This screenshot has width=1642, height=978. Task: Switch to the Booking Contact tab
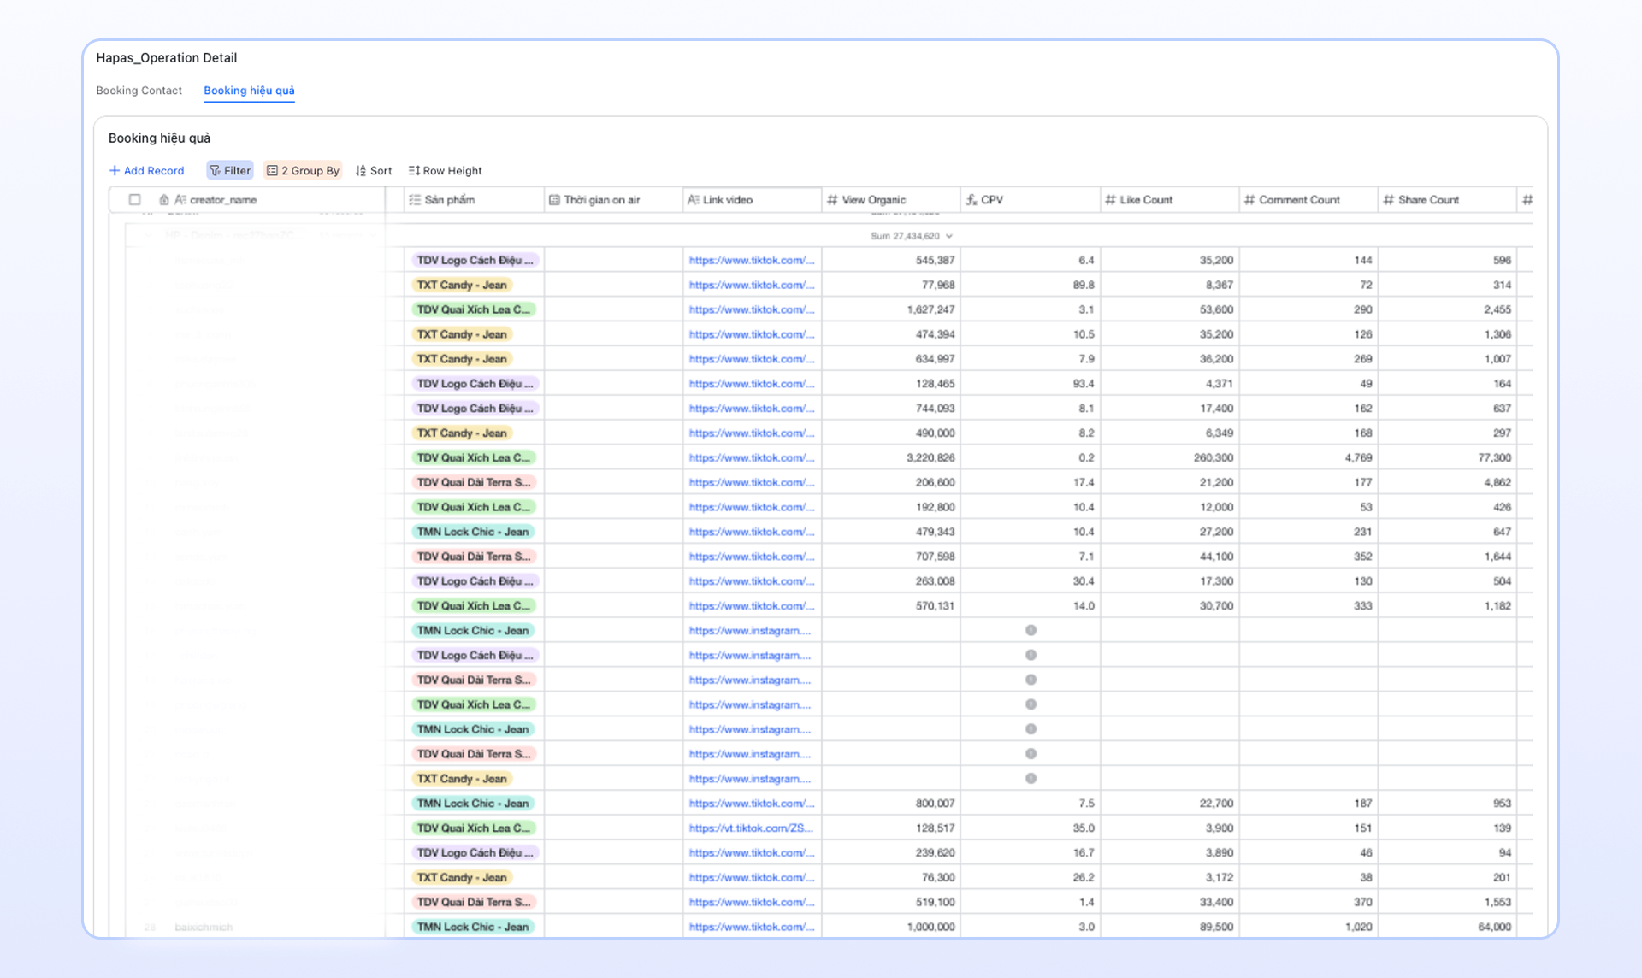(139, 91)
